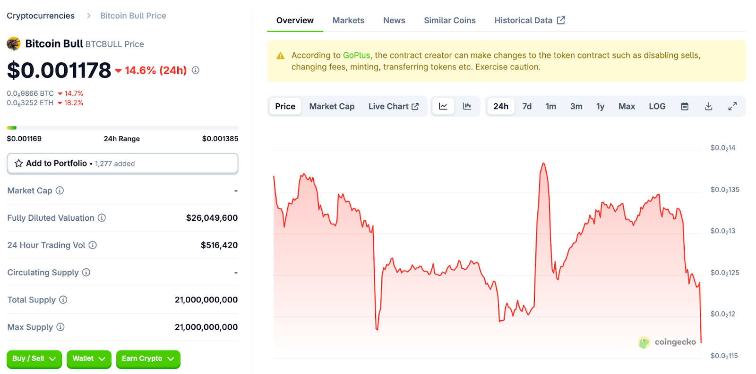Viewport: 756px width, 374px height.
Task: Click the Max Supply info icon
Action: pos(60,327)
